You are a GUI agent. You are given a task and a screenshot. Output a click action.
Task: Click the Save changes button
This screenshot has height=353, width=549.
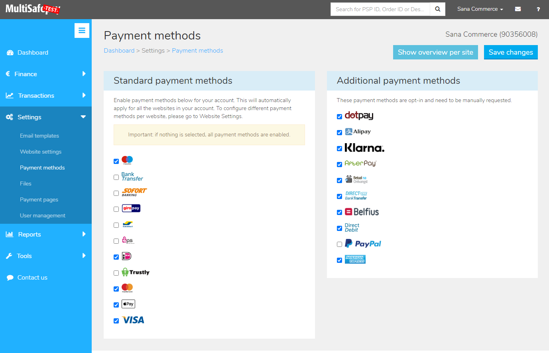[x=511, y=52]
